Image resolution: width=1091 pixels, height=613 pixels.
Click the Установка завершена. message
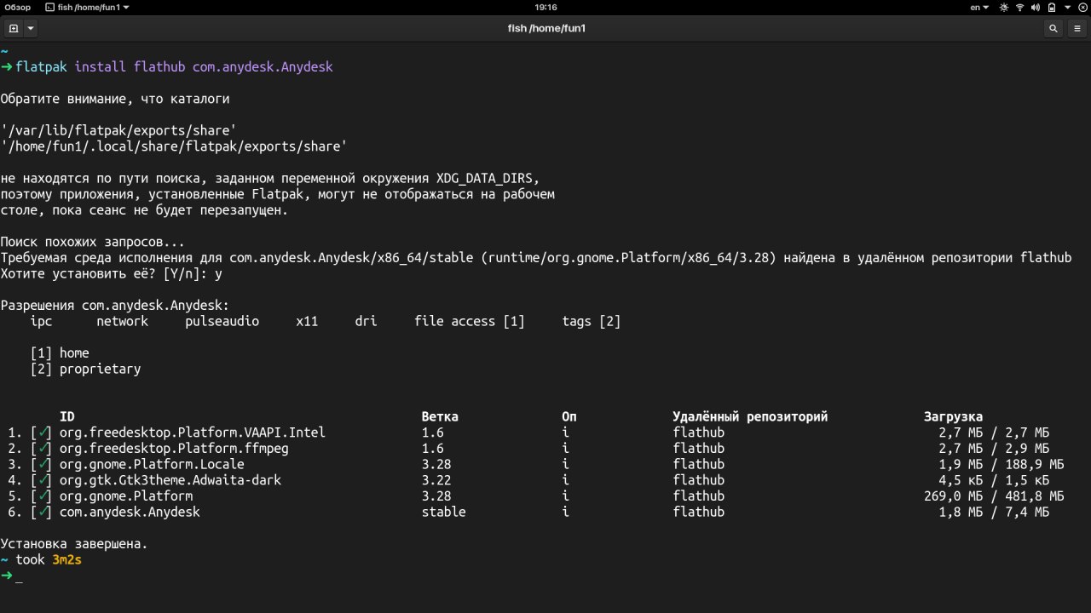pyautogui.click(x=74, y=544)
